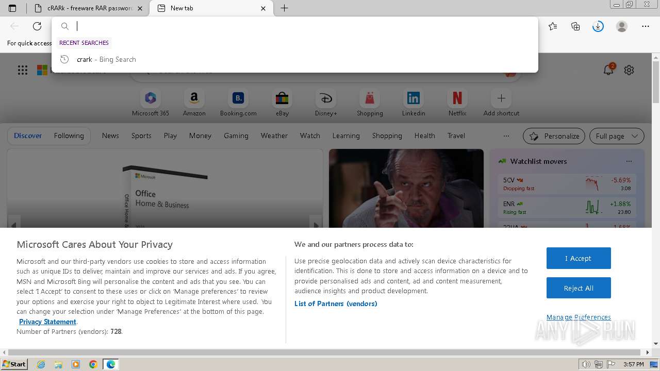The height and width of the screenshot is (371, 660).
Task: Open the News category
Action: click(110, 136)
